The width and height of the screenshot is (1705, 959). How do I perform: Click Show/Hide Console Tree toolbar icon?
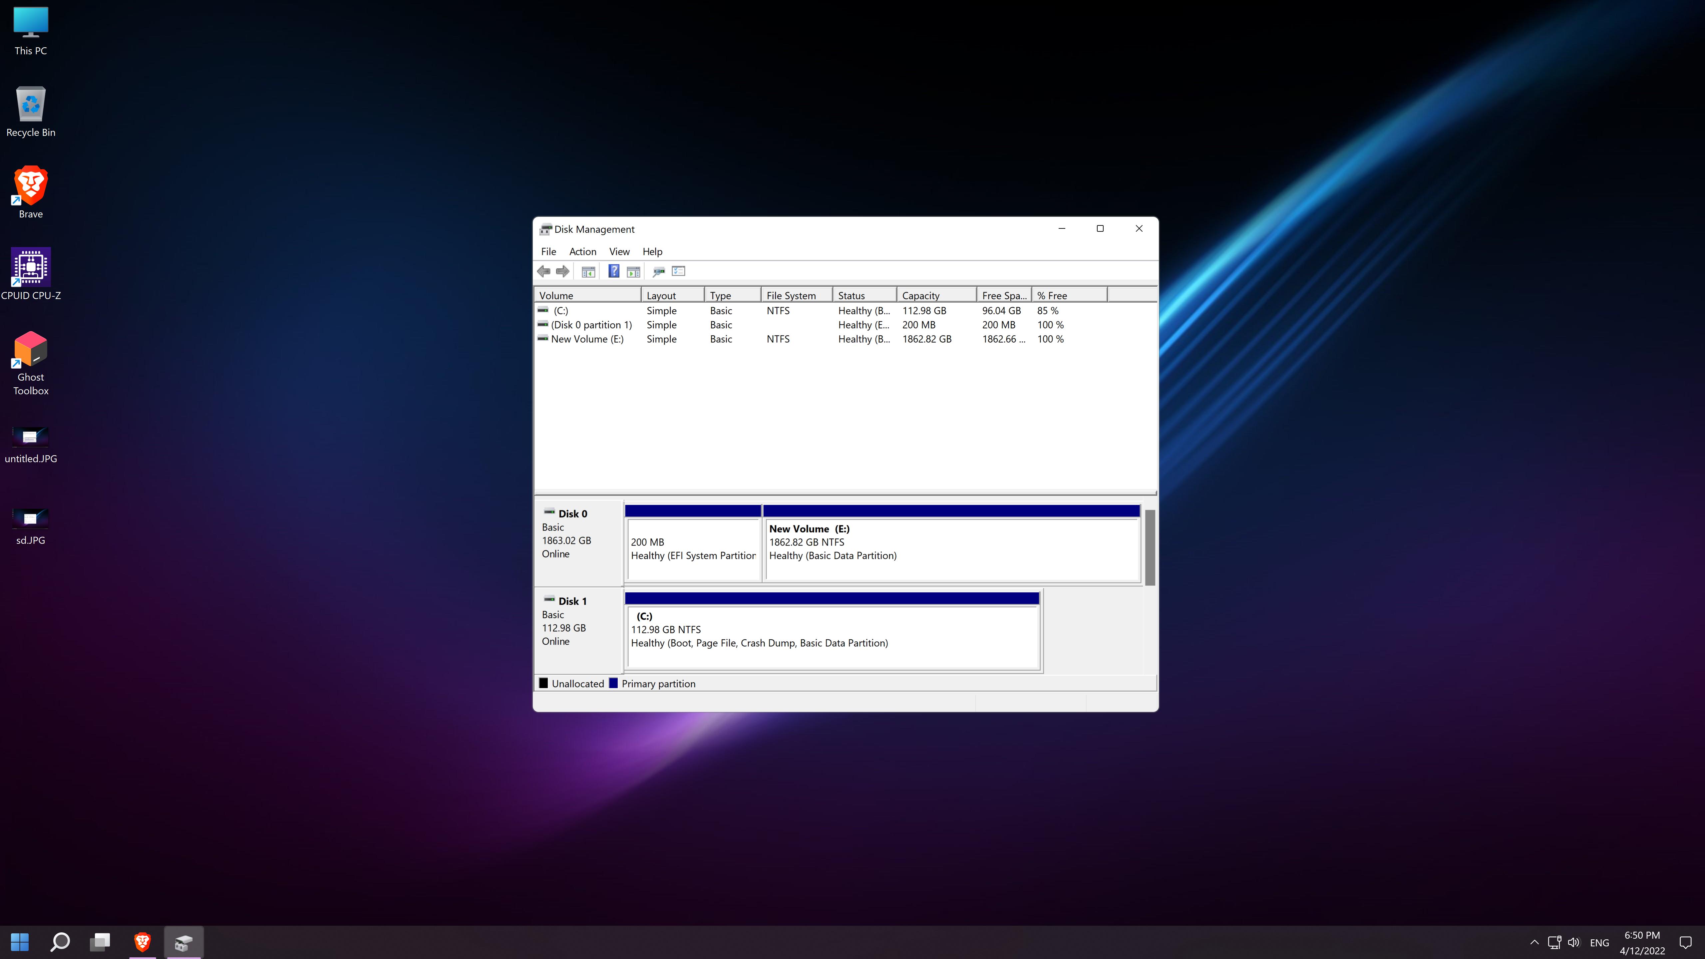click(x=588, y=271)
